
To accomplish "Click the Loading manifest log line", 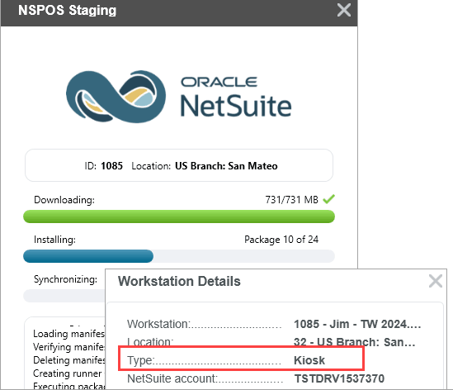I will click(69, 334).
